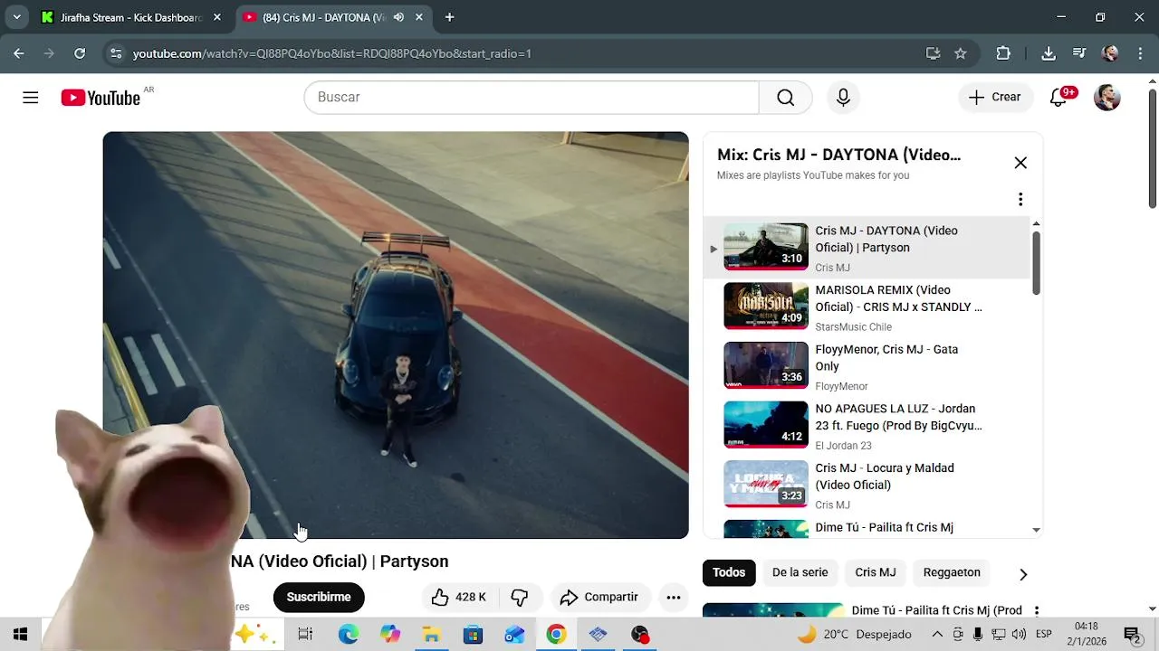Open Chrome media control icon

tap(1078, 53)
